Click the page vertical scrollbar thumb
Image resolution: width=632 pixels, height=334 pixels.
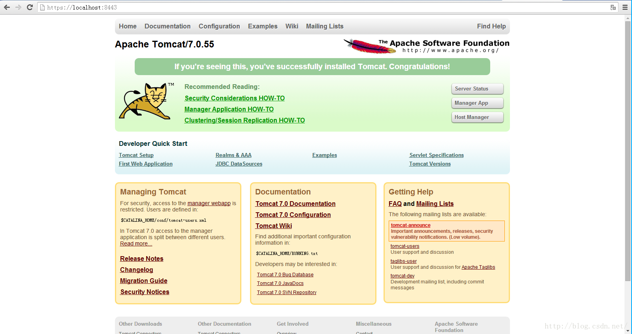pyautogui.click(x=628, y=151)
